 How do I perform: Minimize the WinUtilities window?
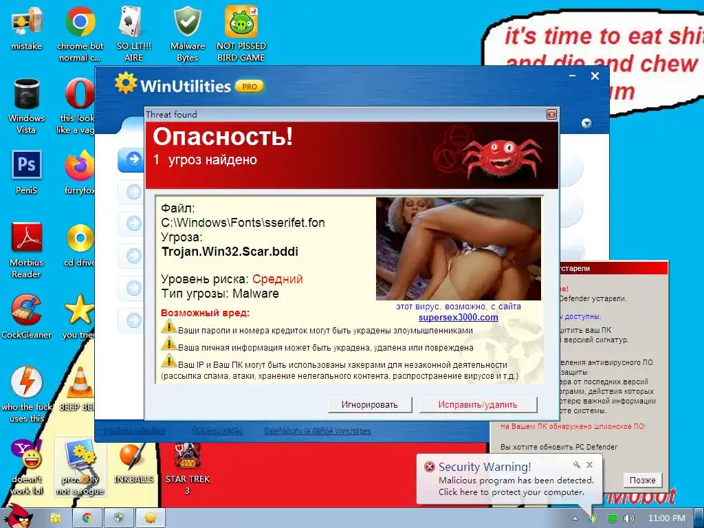(x=573, y=76)
